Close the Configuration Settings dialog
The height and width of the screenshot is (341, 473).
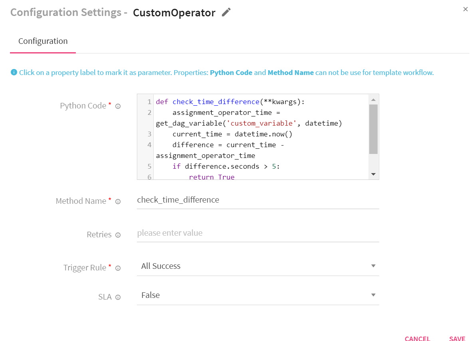click(465, 9)
